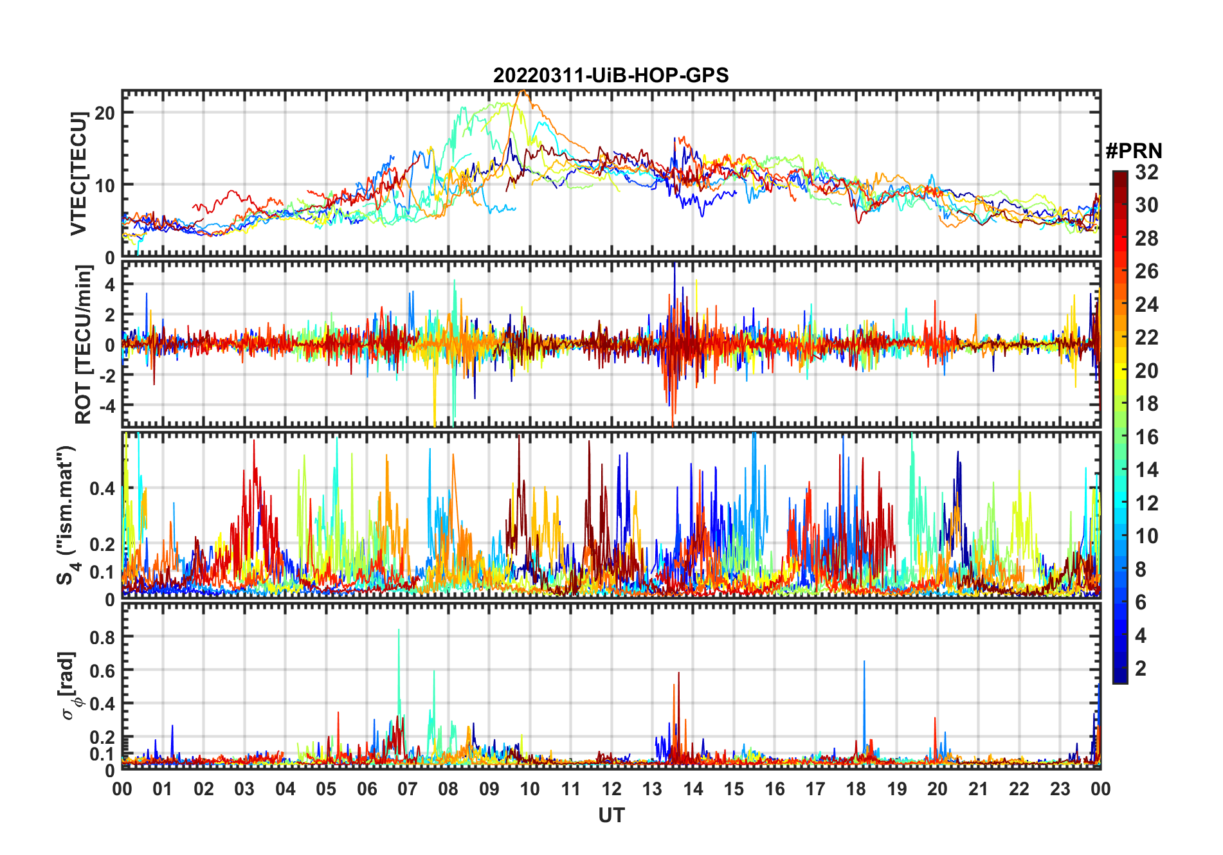Click the 0.8 tick on σφ axis
Screen dimensions: 1223x855
point(102,637)
